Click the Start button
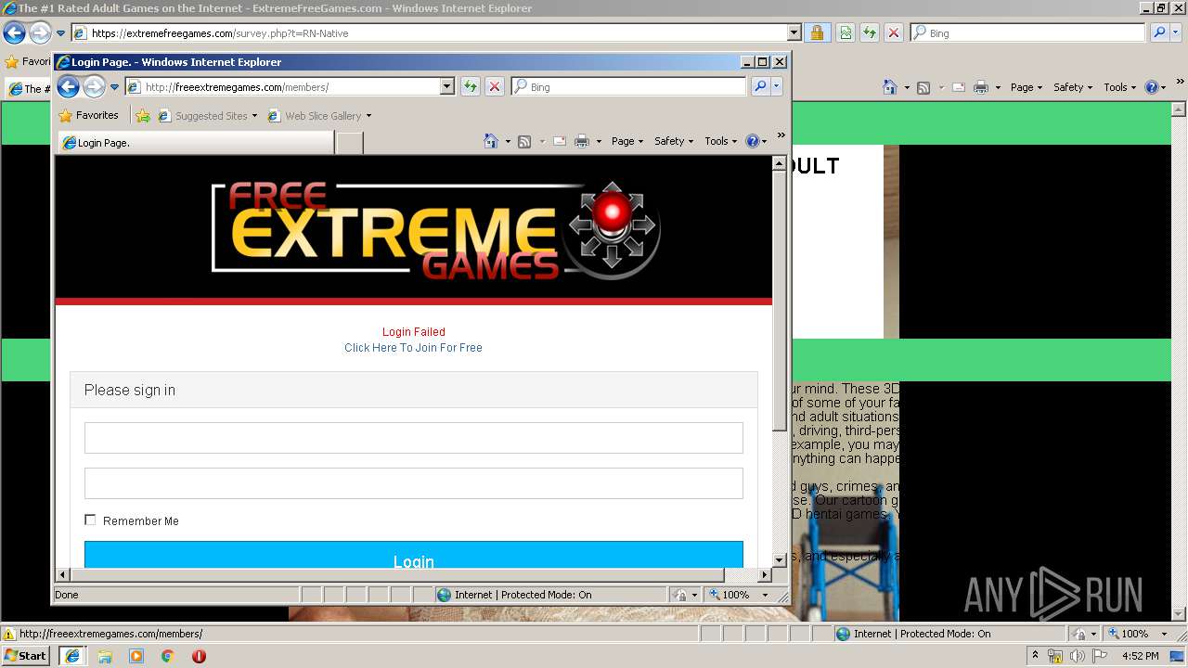This screenshot has width=1188, height=668. [x=26, y=656]
